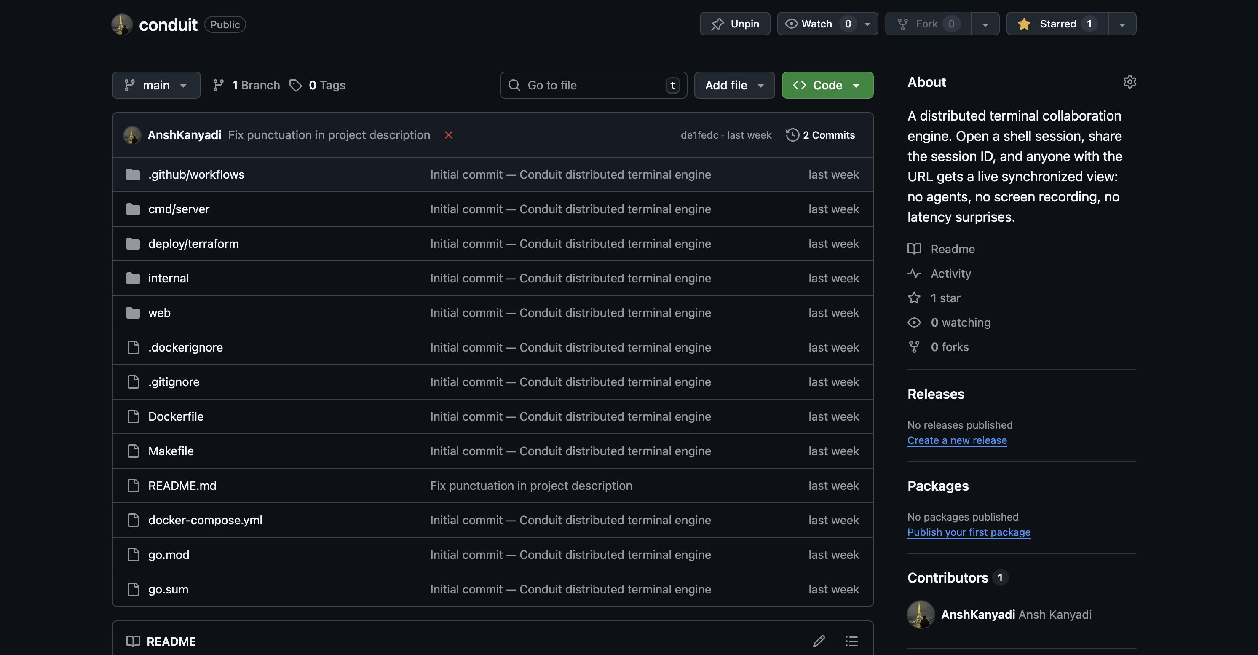Expand the green Code dropdown

click(x=827, y=86)
